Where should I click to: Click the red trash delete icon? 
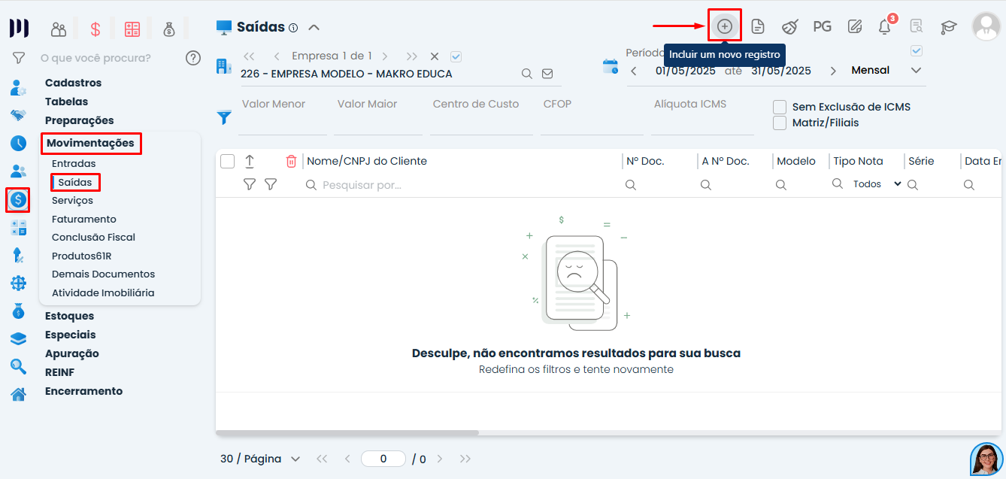(x=291, y=161)
